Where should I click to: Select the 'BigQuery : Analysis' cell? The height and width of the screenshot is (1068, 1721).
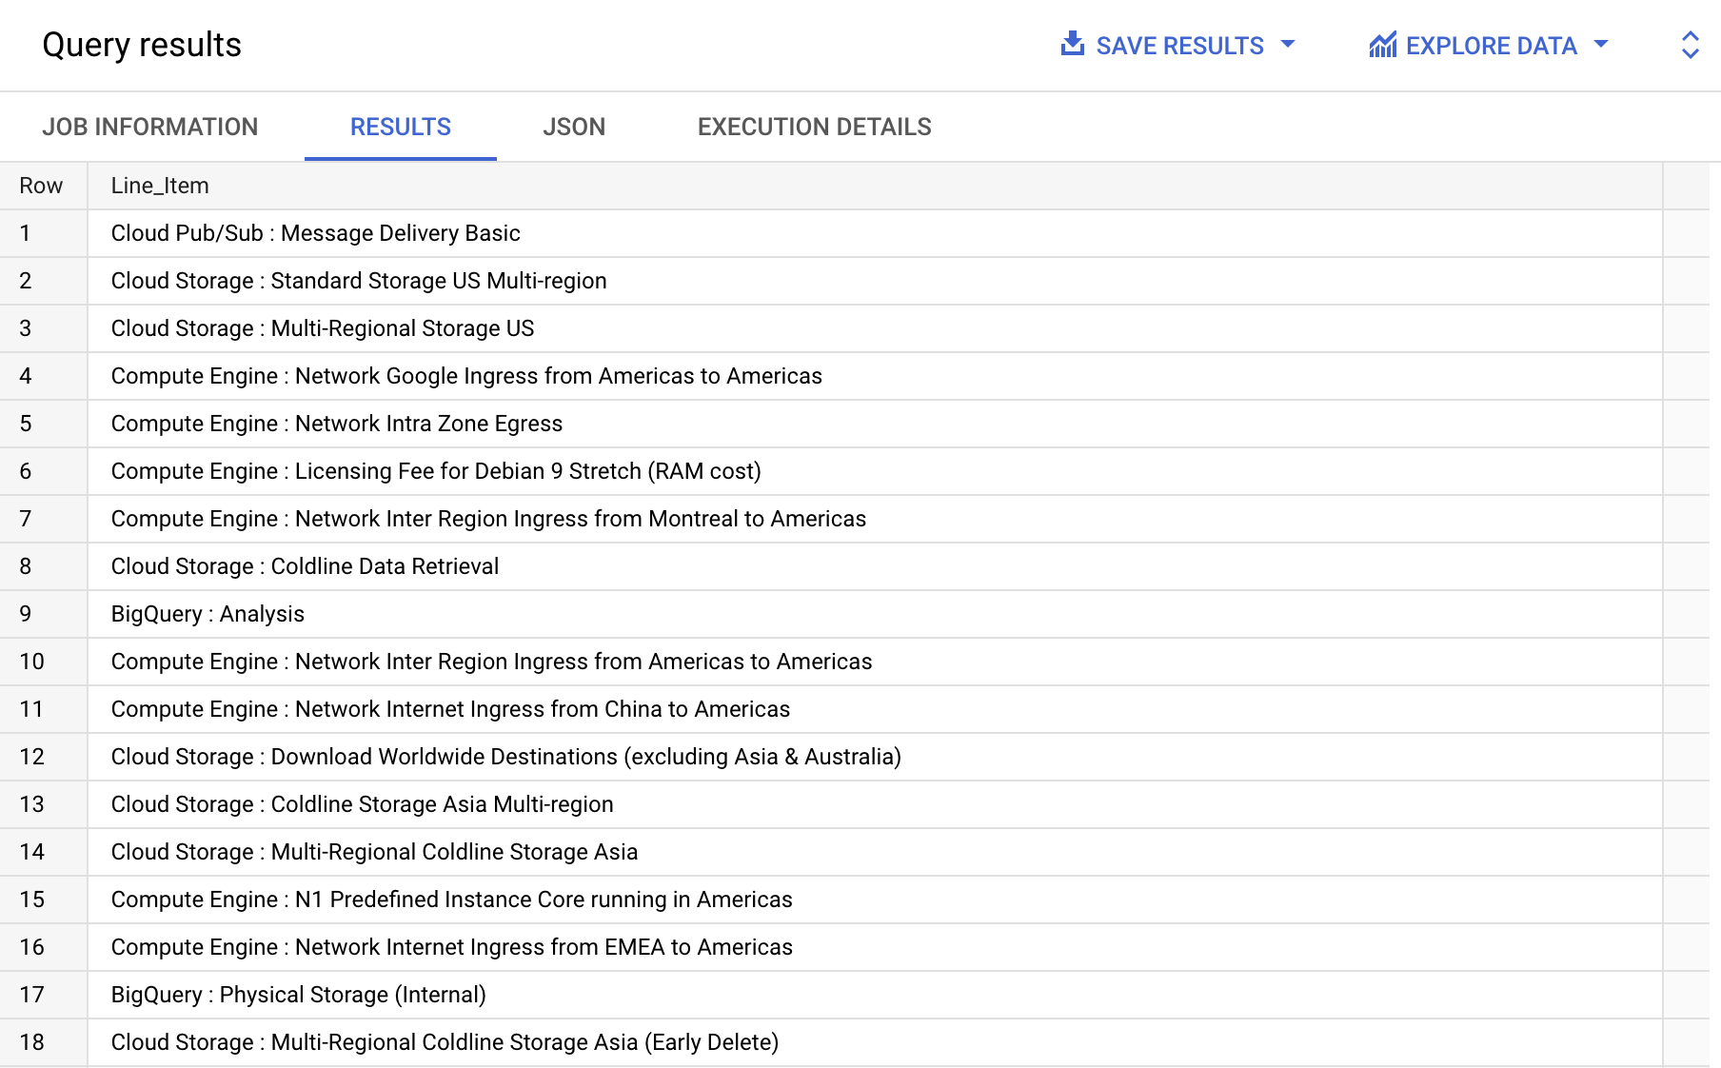[x=875, y=614]
